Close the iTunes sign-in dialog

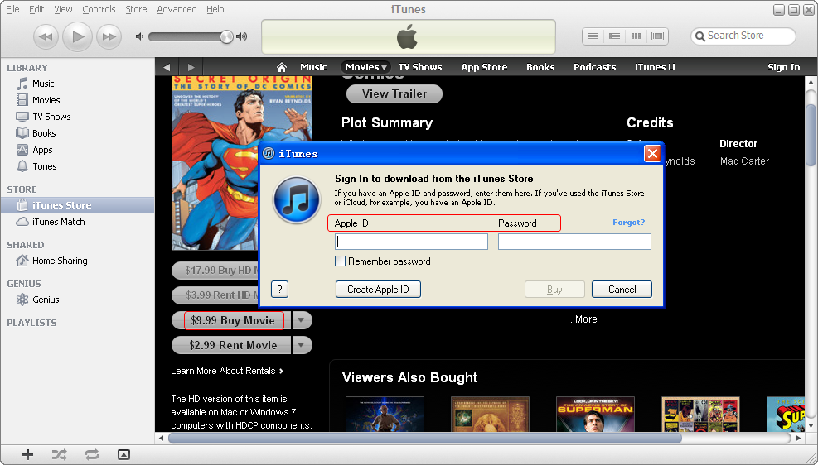click(652, 154)
